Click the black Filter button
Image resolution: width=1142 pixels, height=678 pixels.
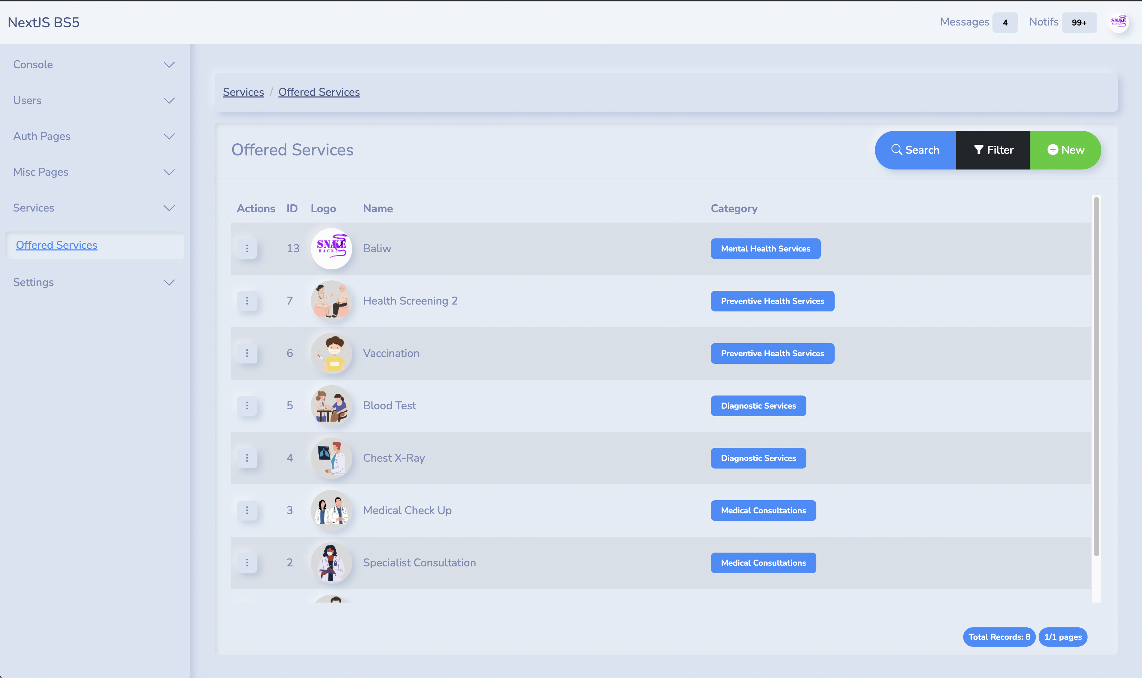(x=993, y=150)
